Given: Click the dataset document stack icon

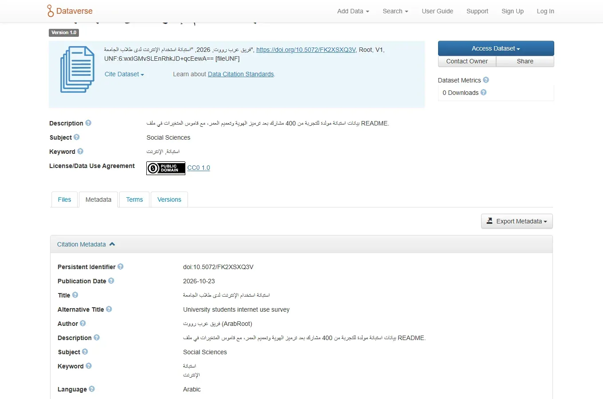Looking at the screenshot, I should coord(78,70).
